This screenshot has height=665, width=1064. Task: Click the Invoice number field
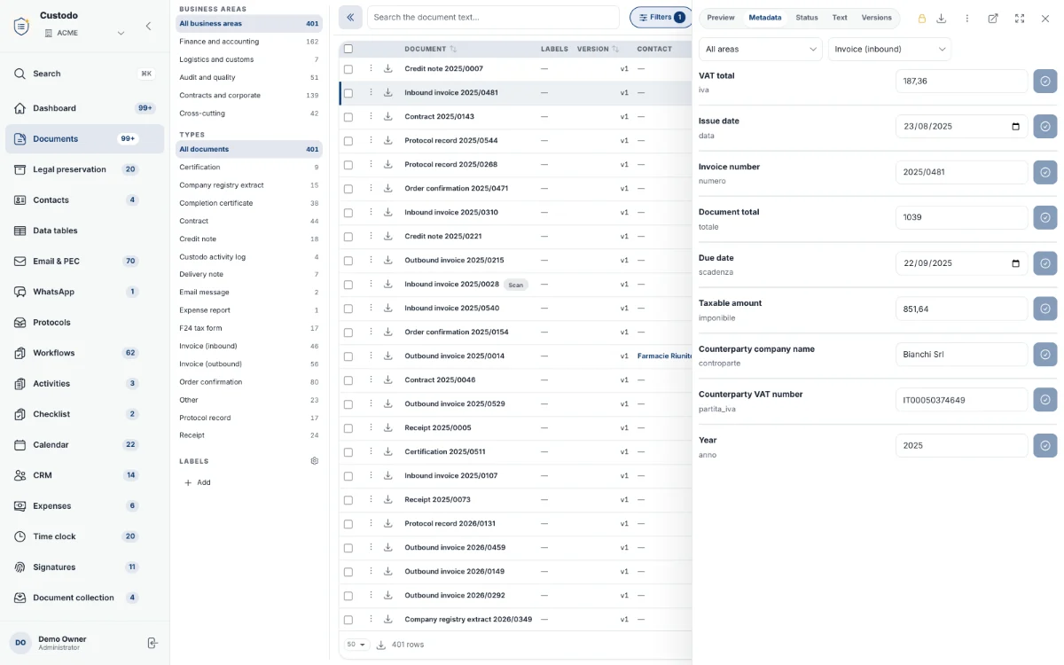(962, 172)
